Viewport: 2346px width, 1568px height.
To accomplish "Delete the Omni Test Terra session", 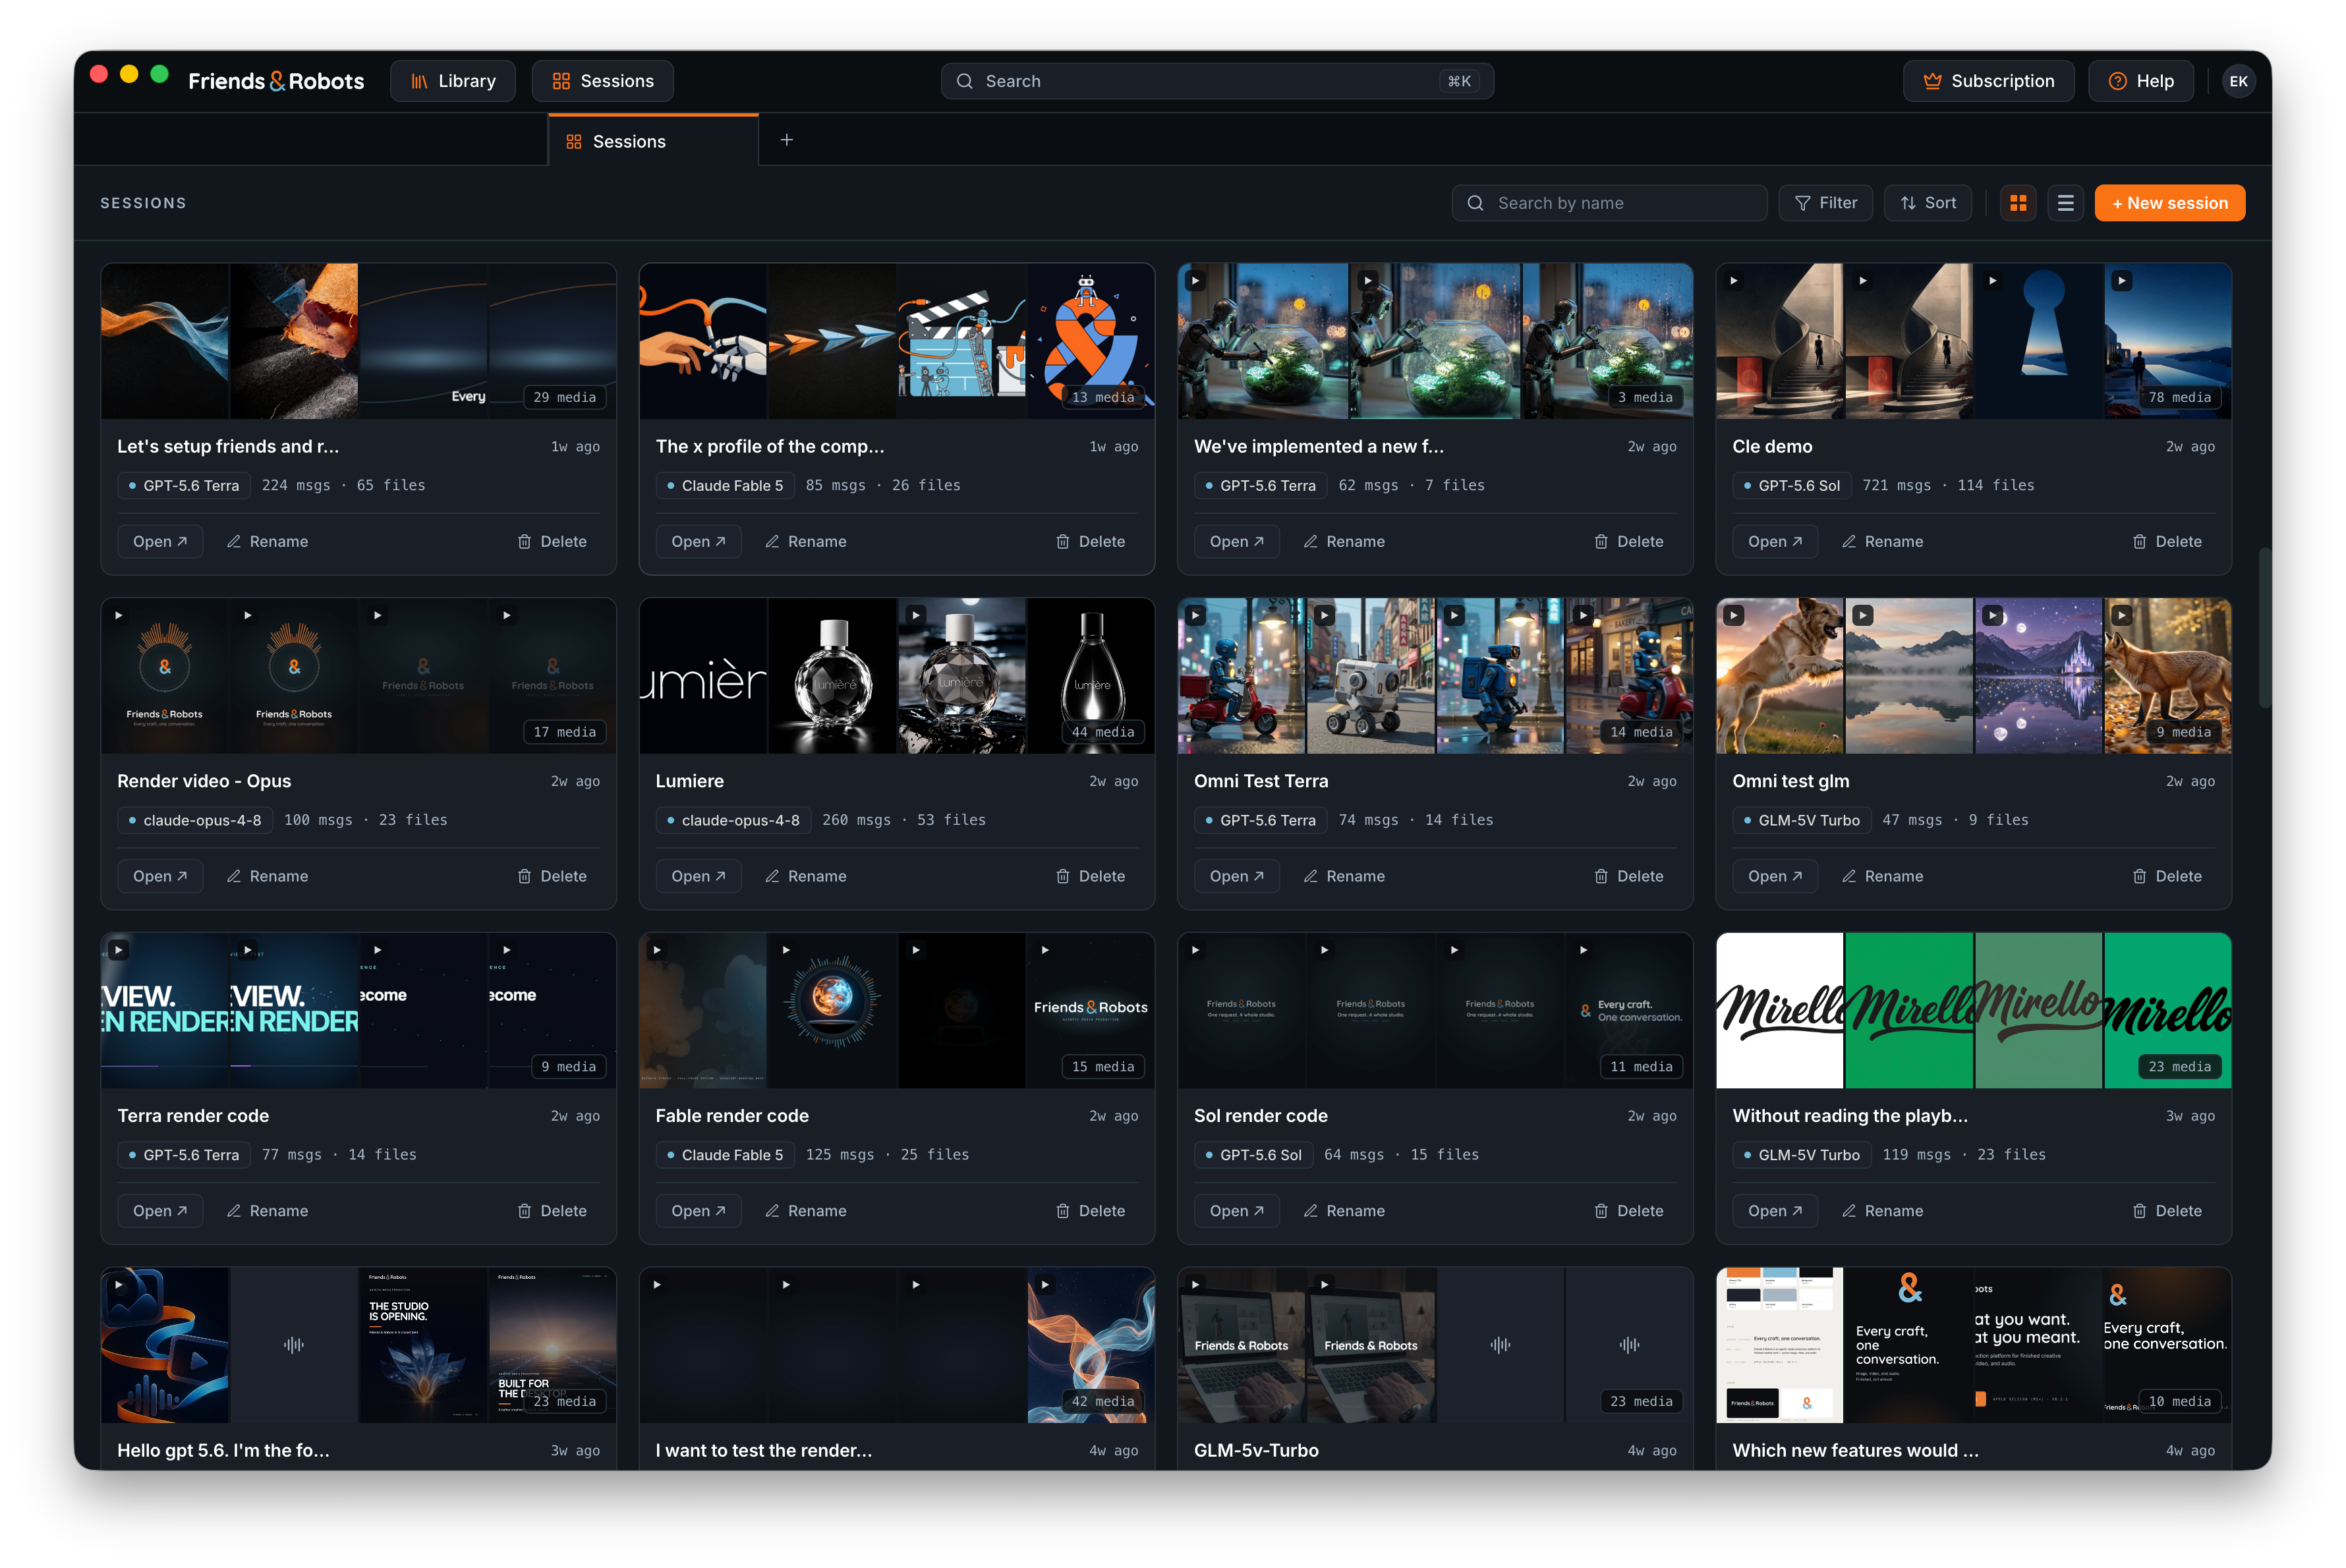I will 1628,876.
